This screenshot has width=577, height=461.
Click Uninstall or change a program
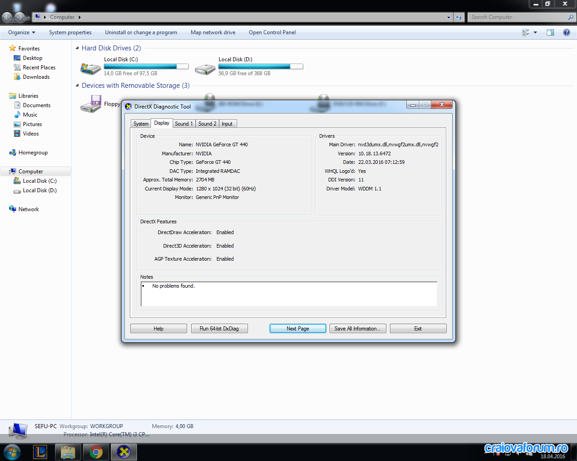point(141,32)
